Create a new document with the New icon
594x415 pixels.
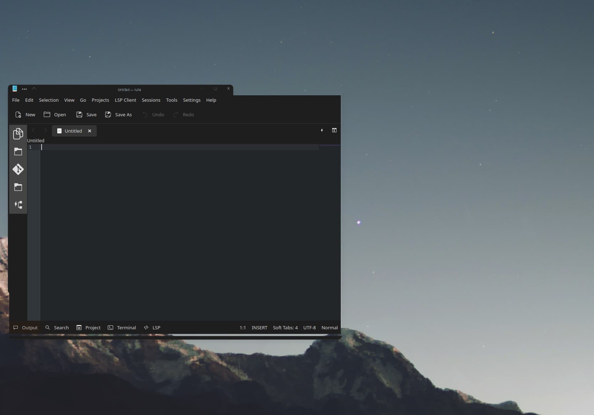[x=25, y=115]
